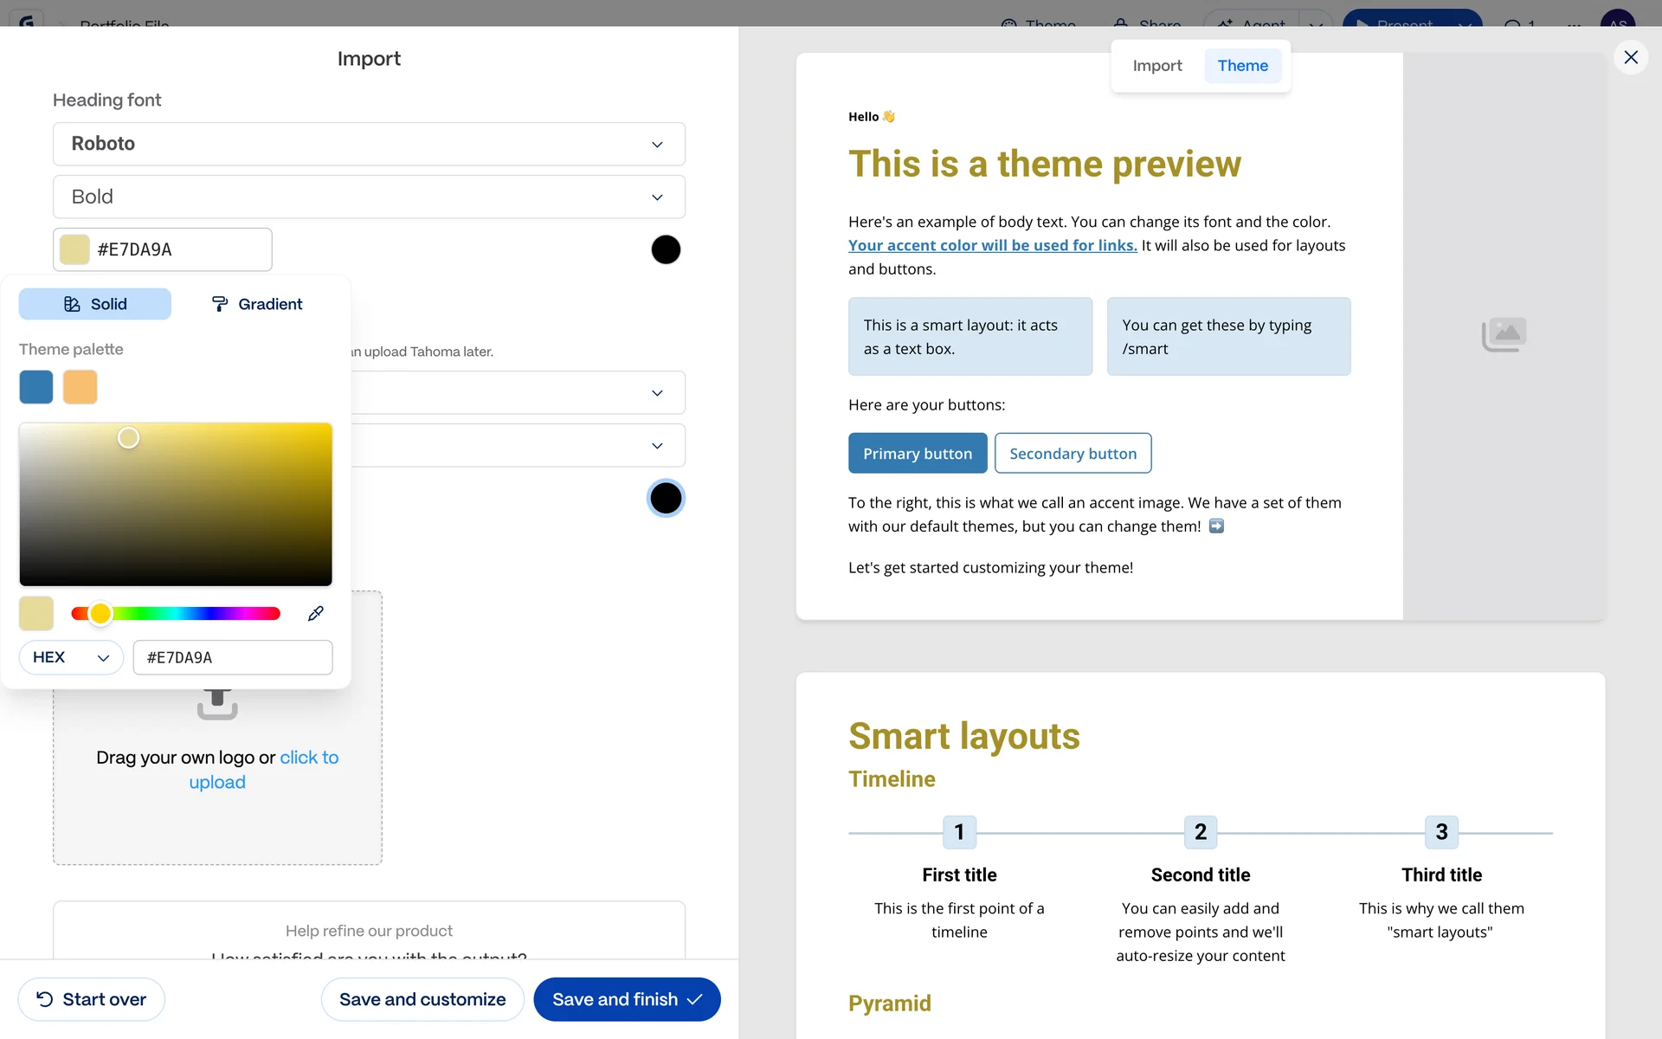
Task: Switch to Solid color mode
Action: tap(95, 304)
